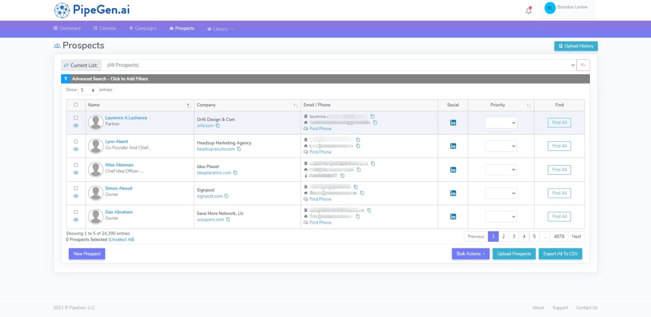Open LinkedIn icon for Simon Aboud
The image size is (651, 317).
click(453, 193)
